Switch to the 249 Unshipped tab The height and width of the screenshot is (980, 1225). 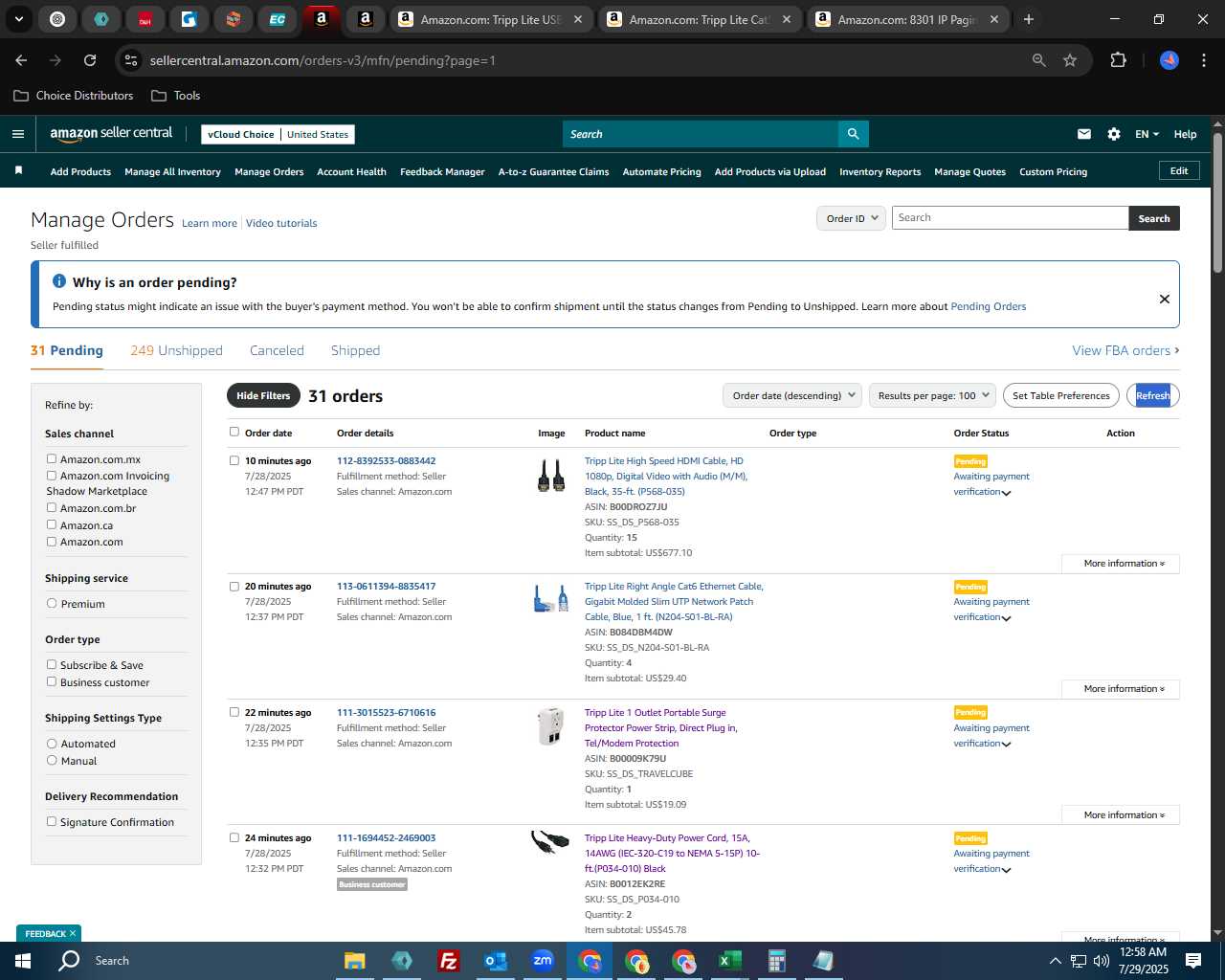(x=176, y=350)
